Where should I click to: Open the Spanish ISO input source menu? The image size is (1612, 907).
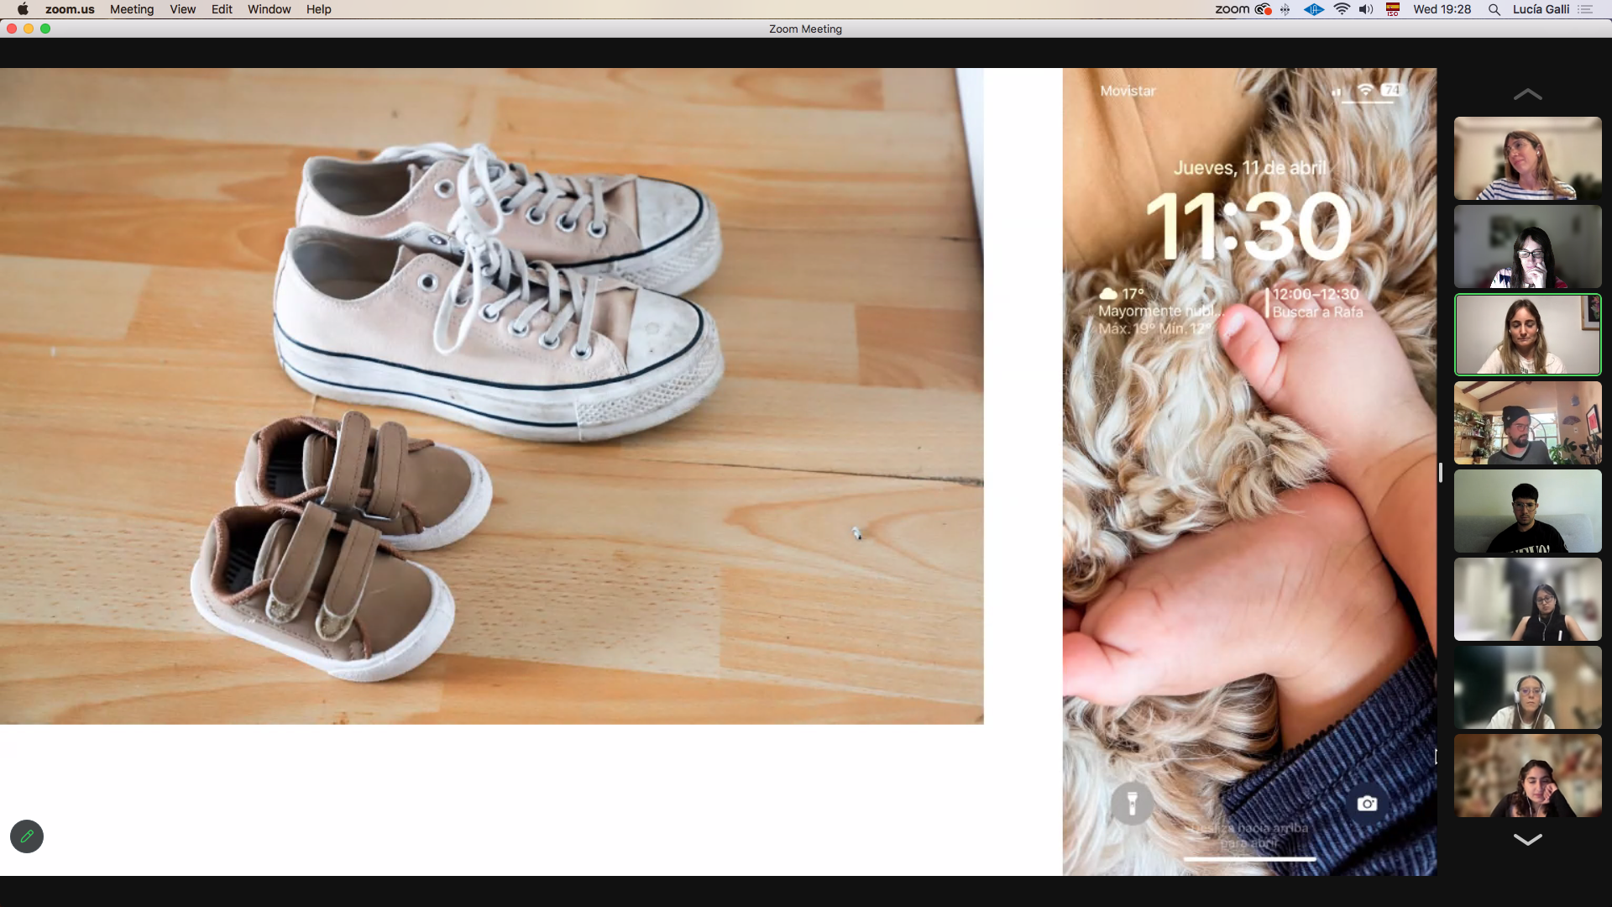(x=1393, y=9)
